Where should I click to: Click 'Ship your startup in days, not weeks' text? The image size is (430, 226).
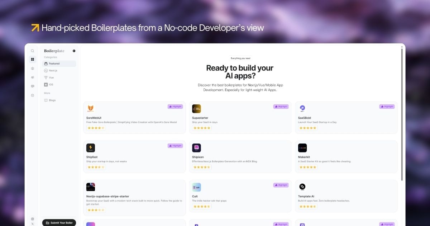click(107, 161)
